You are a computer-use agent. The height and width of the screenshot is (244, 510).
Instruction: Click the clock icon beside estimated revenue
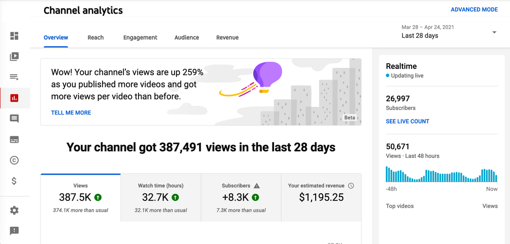point(351,186)
